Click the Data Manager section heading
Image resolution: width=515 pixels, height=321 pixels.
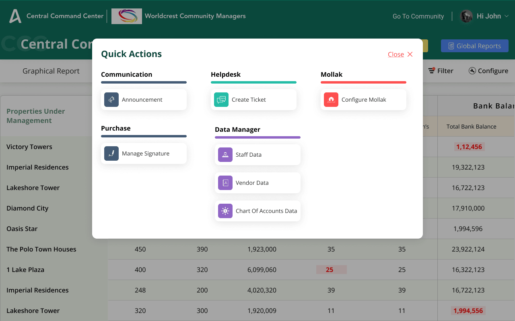point(237,129)
